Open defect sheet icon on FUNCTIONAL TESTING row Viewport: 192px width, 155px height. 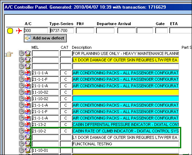[x=28, y=144]
